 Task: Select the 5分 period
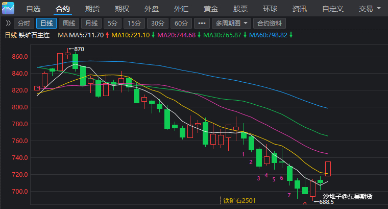[112, 24]
